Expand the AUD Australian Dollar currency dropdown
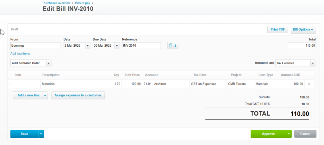The image size is (324, 145). (x=49, y=63)
